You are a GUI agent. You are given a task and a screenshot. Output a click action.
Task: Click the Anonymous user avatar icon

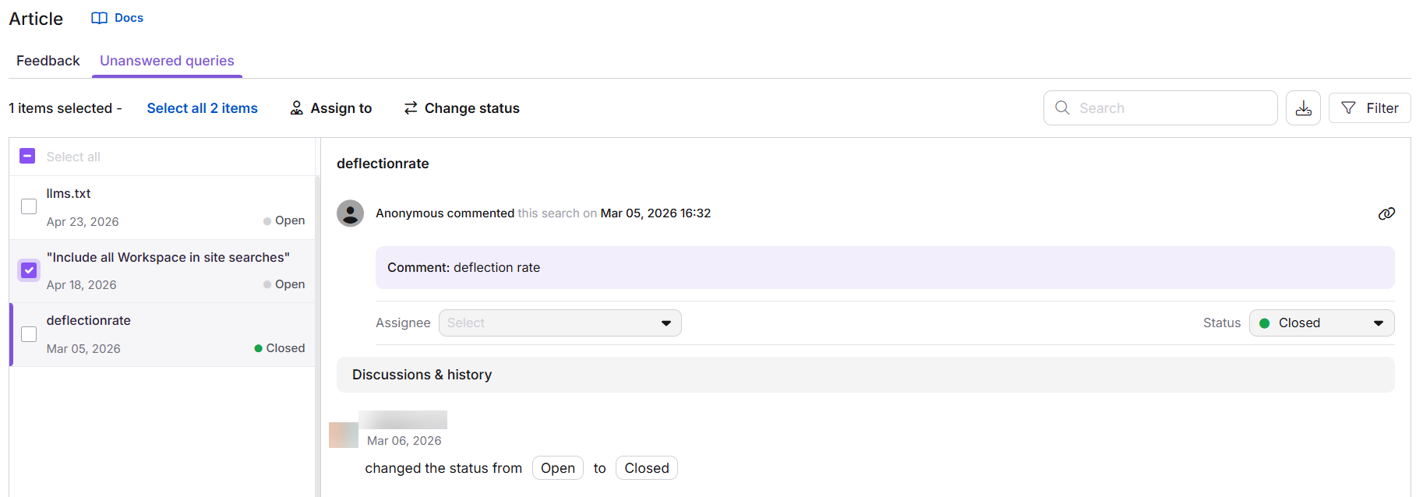(x=351, y=213)
